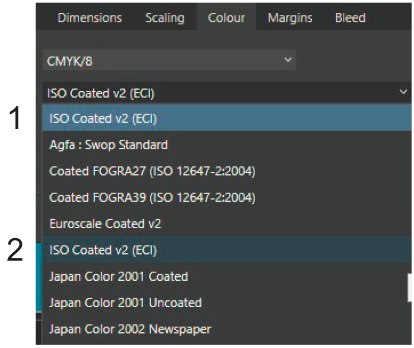The image size is (414, 348).
Task: Select the Colour tab
Action: pyautogui.click(x=226, y=18)
